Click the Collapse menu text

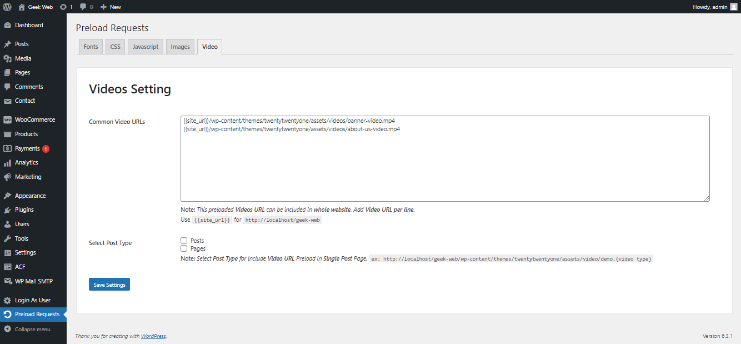(x=33, y=329)
